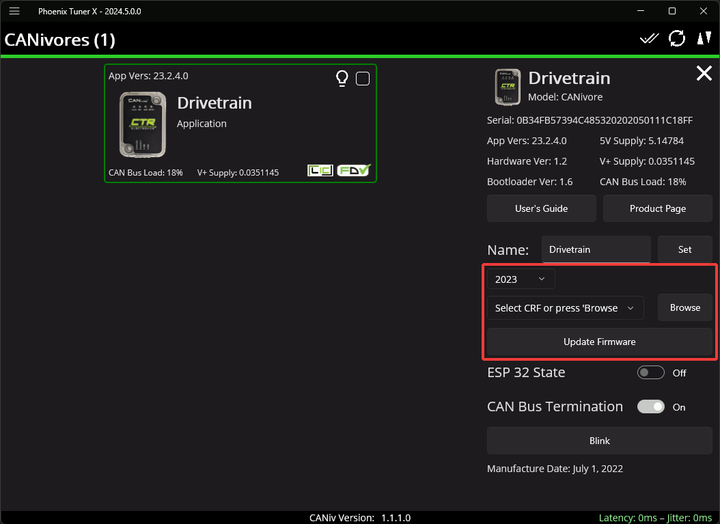Click the Name input field
This screenshot has width=720, height=524.
(x=596, y=249)
